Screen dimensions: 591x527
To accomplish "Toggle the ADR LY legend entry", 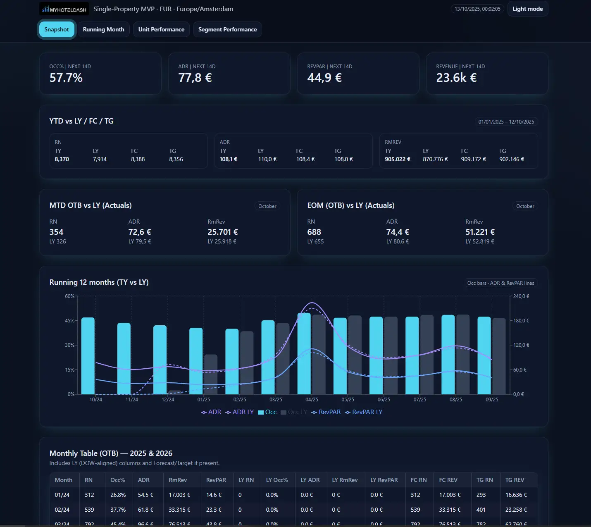I will click(x=240, y=412).
